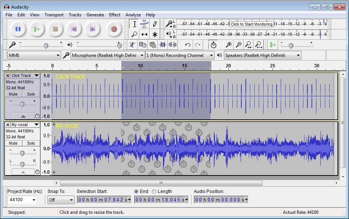
Task: Adjust the Click Track gain slider
Action: tap(22, 103)
